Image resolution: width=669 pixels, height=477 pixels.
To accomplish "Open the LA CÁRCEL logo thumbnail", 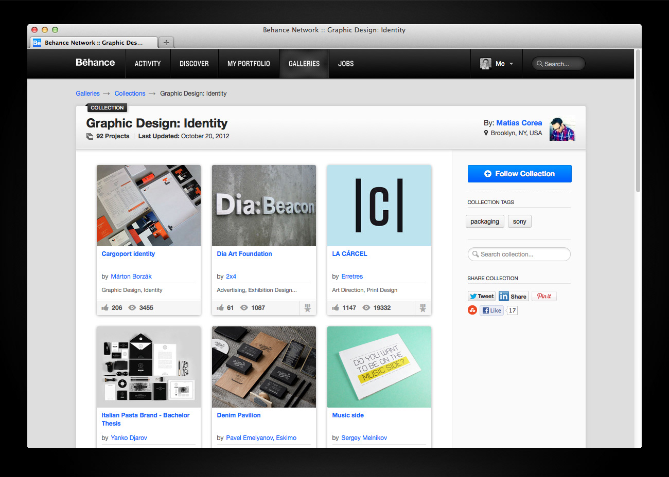I will coord(379,206).
